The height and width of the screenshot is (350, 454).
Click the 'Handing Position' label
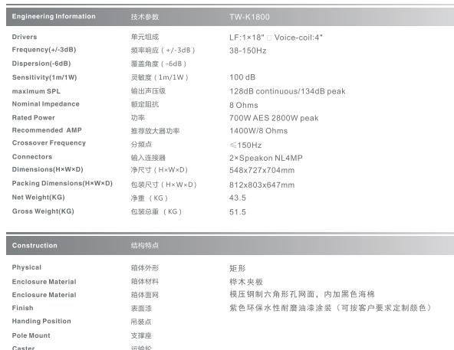pos(41,322)
